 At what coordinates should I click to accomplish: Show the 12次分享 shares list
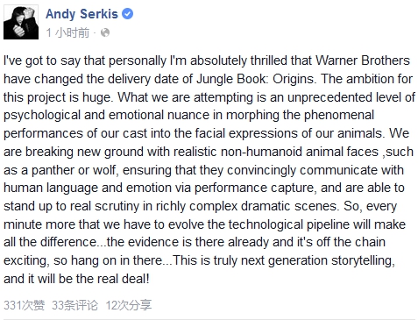(x=129, y=305)
